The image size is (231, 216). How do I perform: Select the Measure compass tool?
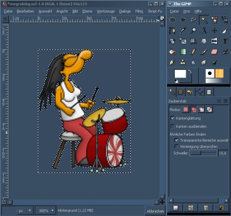click(x=204, y=30)
